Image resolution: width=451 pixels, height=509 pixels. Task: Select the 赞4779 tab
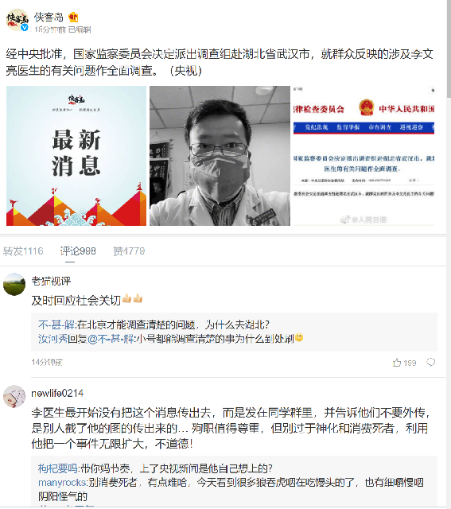point(129,251)
